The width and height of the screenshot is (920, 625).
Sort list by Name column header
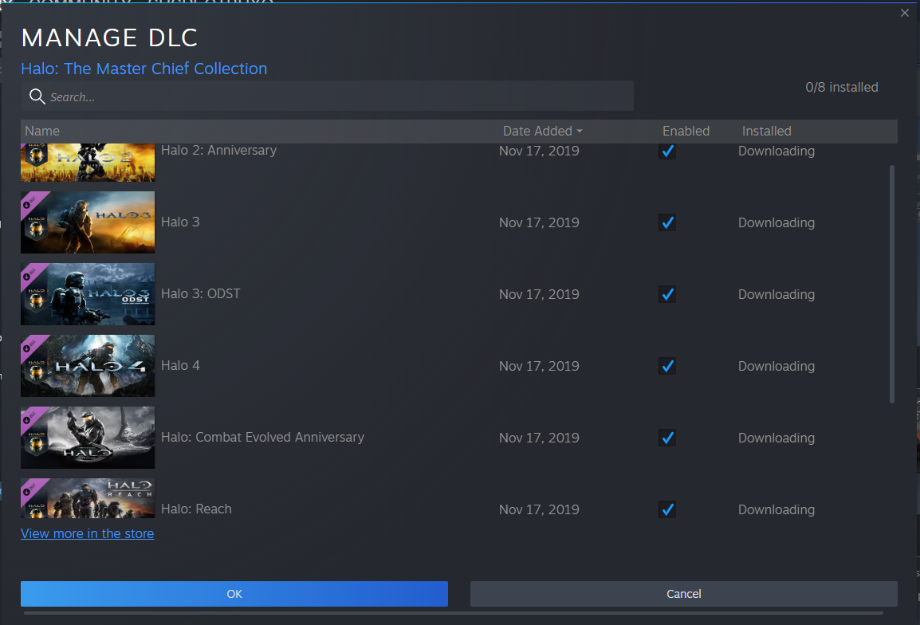[42, 131]
